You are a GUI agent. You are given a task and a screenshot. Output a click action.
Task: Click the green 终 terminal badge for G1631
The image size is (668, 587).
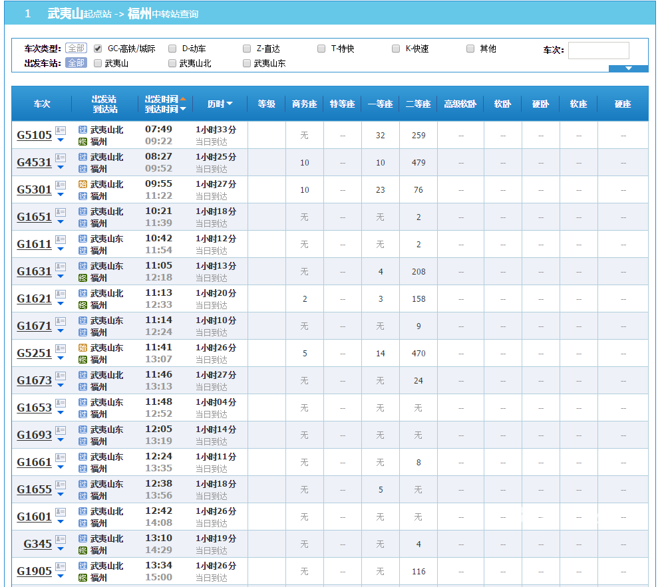tap(83, 278)
